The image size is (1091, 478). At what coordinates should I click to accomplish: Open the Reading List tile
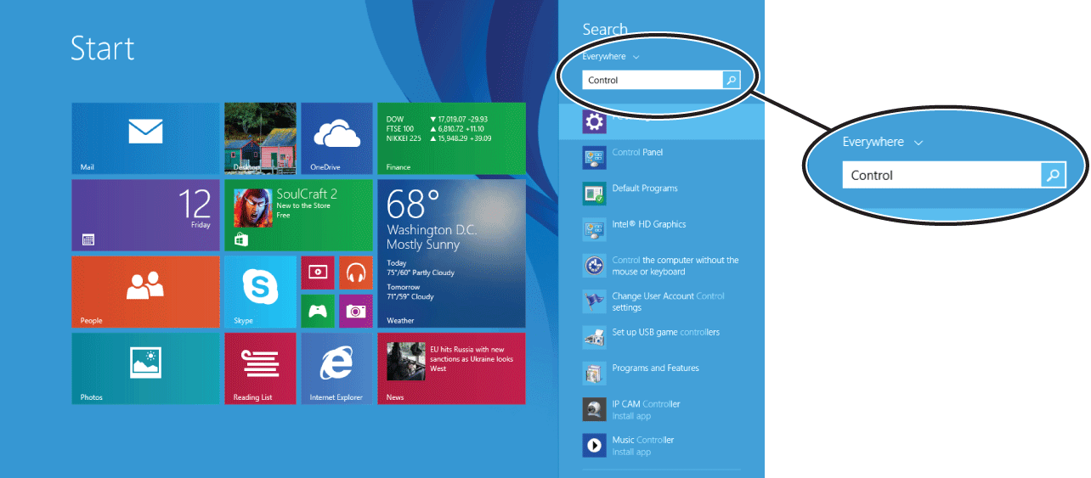260,368
